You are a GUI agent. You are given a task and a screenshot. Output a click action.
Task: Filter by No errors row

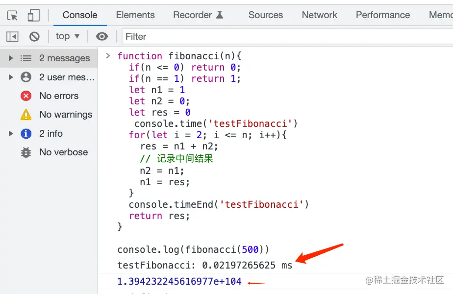[49, 96]
